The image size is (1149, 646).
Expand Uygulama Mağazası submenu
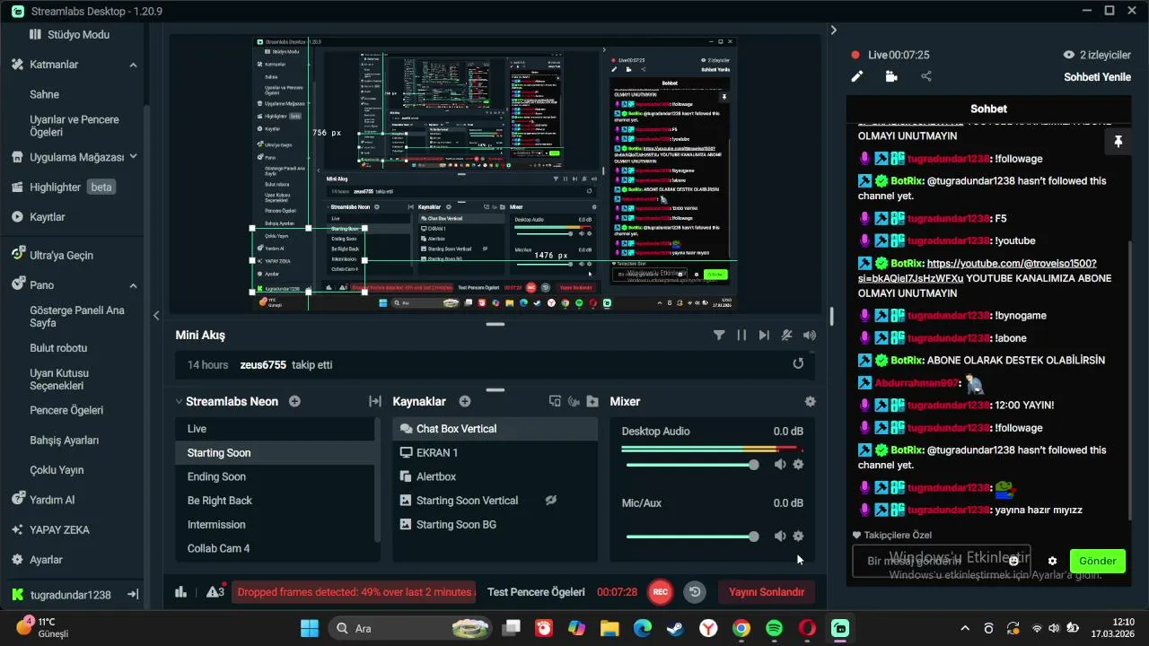click(133, 156)
